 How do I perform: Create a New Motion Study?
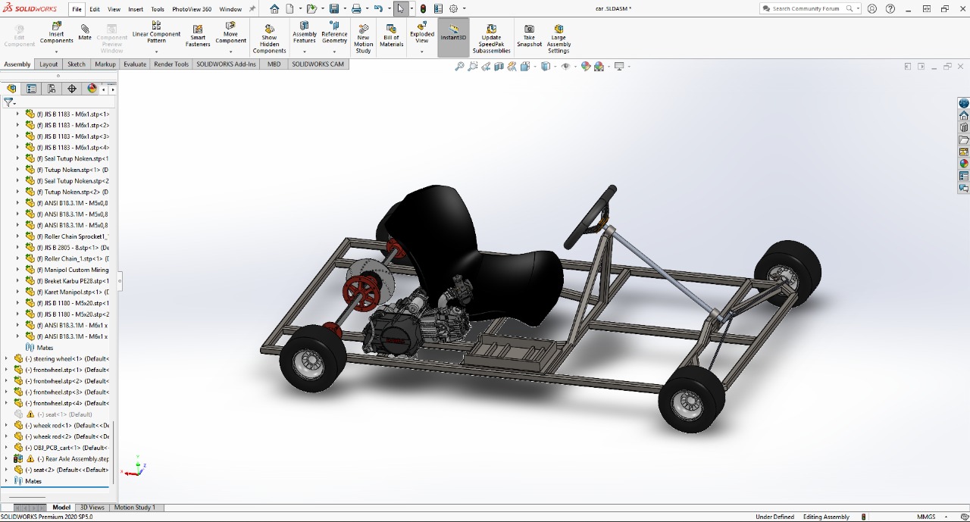363,33
